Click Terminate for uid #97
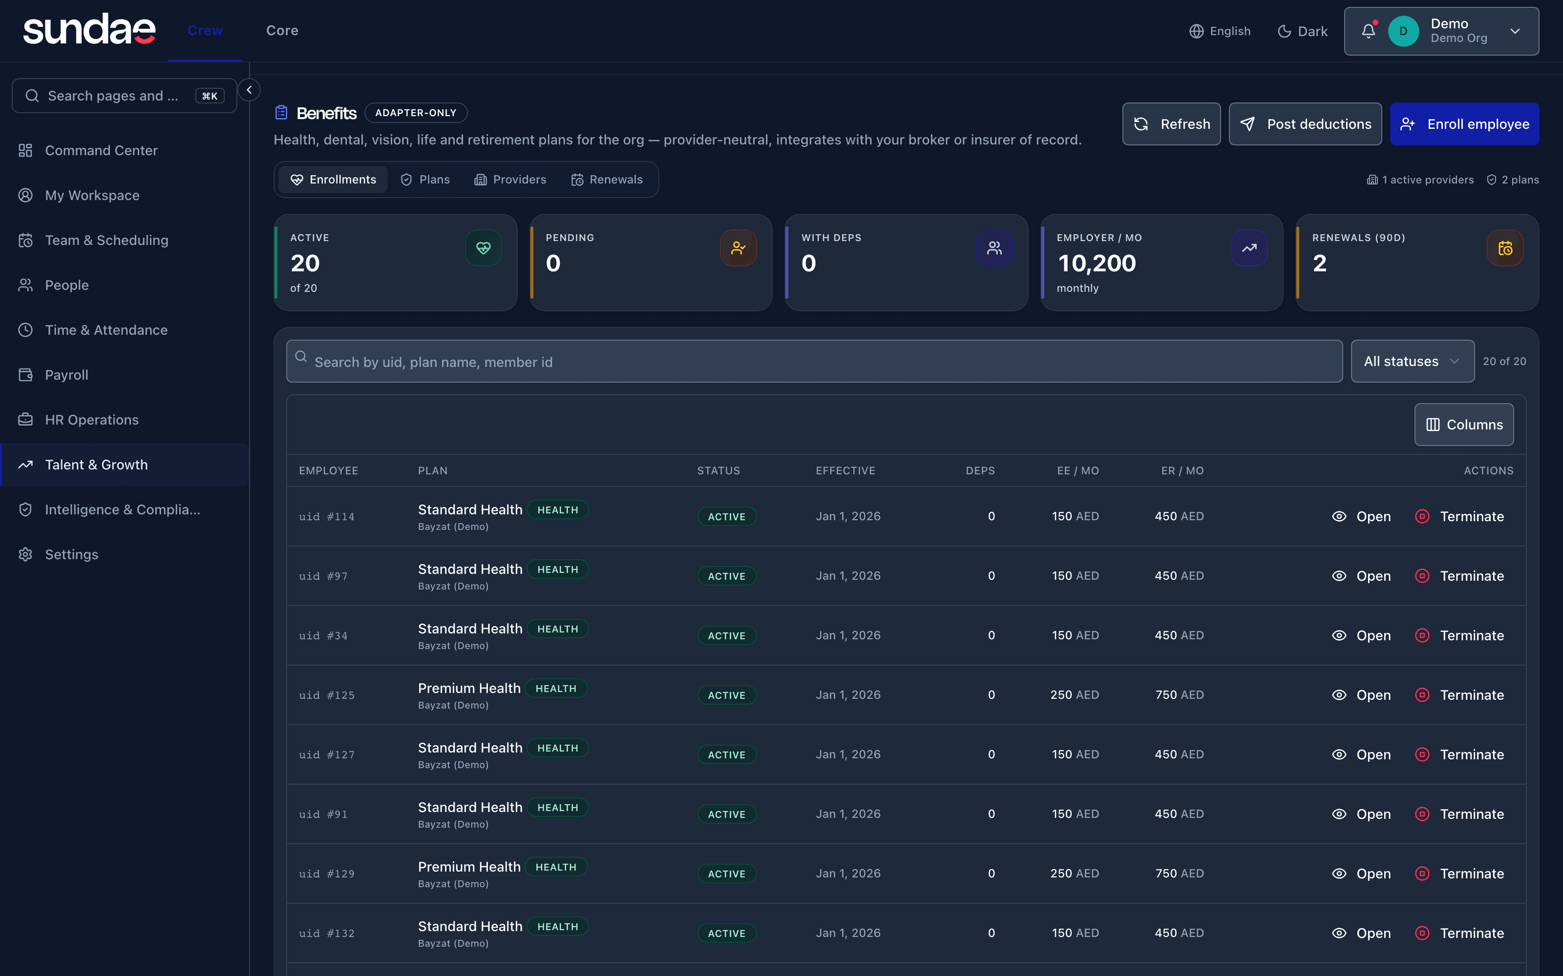The width and height of the screenshot is (1563, 976). (x=1459, y=576)
